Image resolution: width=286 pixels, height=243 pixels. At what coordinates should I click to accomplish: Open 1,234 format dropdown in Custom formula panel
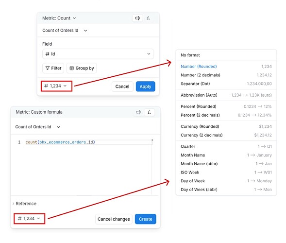[29, 219]
